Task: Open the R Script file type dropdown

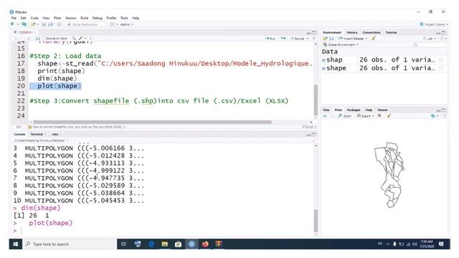Action: click(x=309, y=127)
